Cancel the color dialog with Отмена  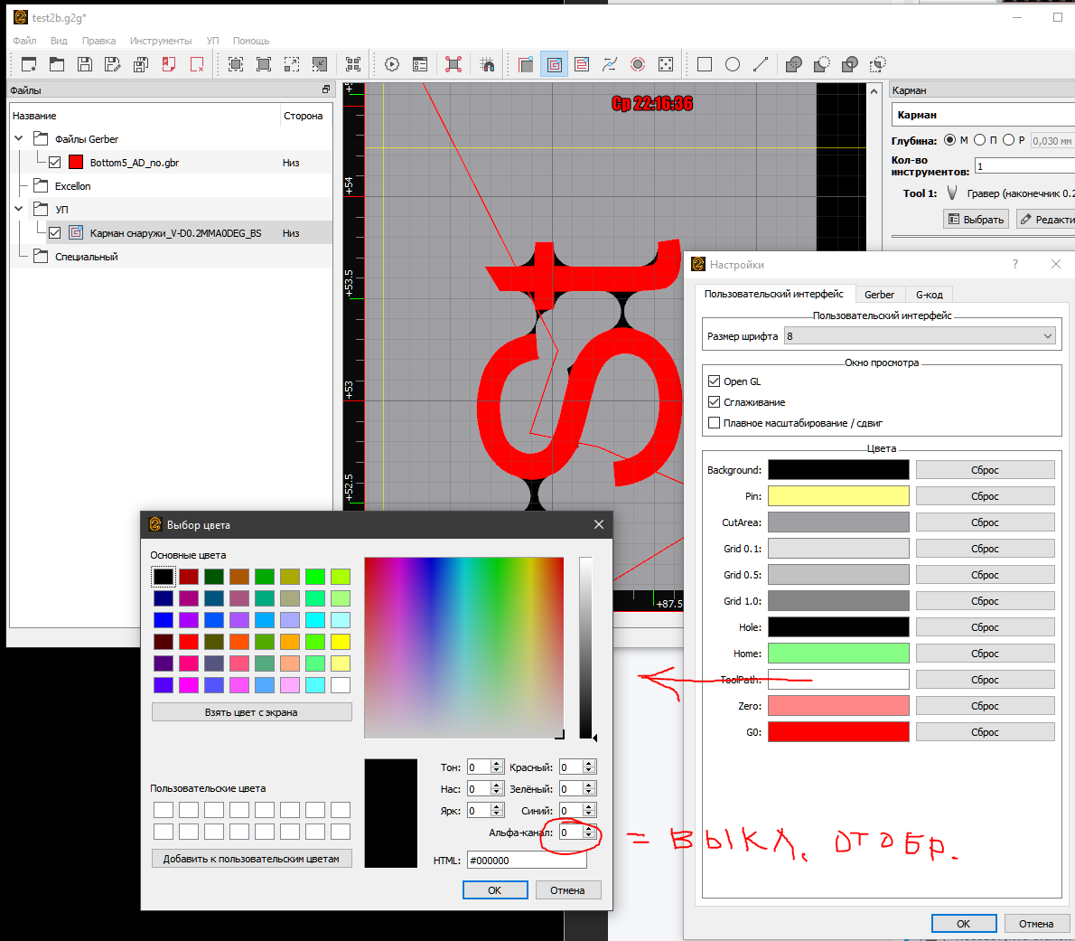tap(567, 890)
